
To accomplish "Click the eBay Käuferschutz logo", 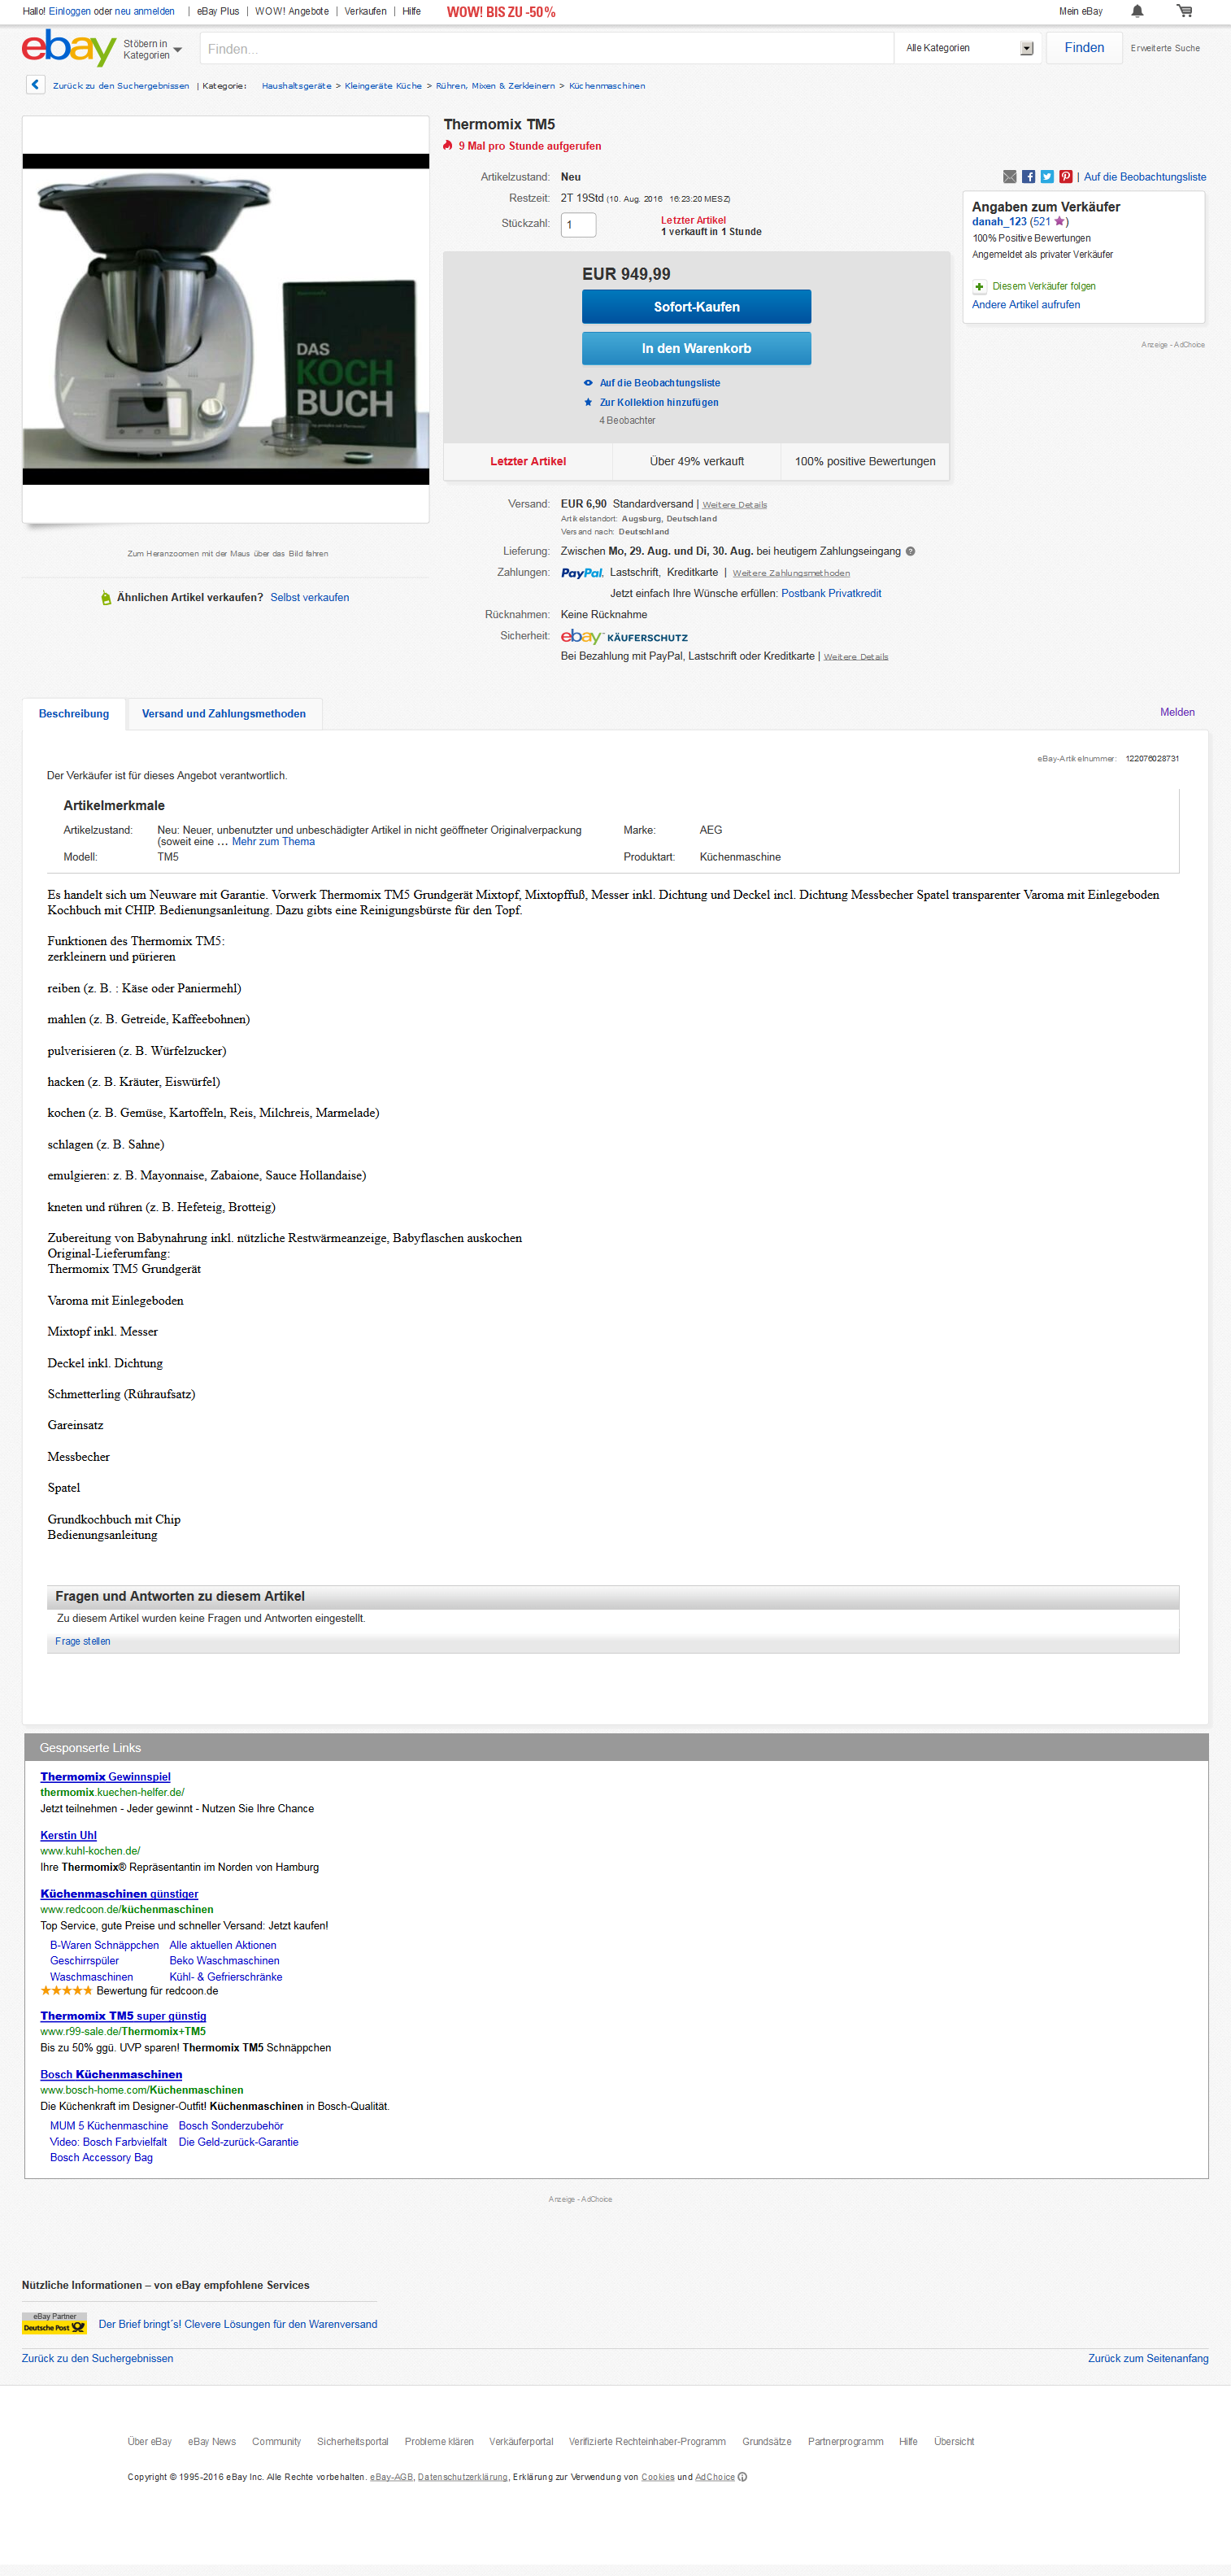I will point(624,637).
